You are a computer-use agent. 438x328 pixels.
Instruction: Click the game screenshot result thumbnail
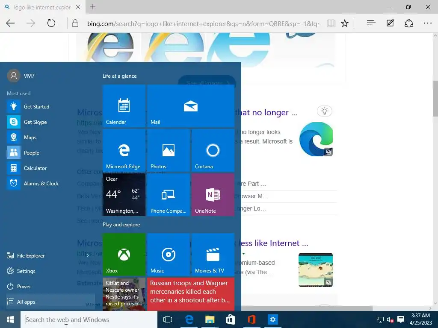click(x=316, y=270)
